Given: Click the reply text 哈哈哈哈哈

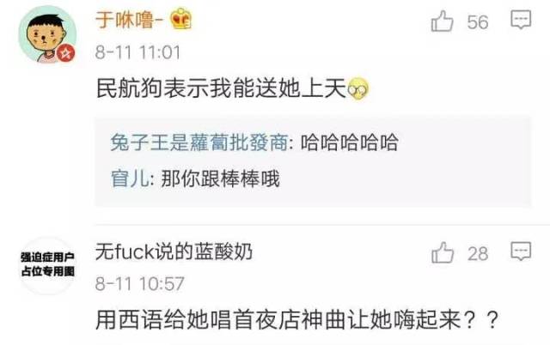Looking at the screenshot, I should [x=350, y=142].
